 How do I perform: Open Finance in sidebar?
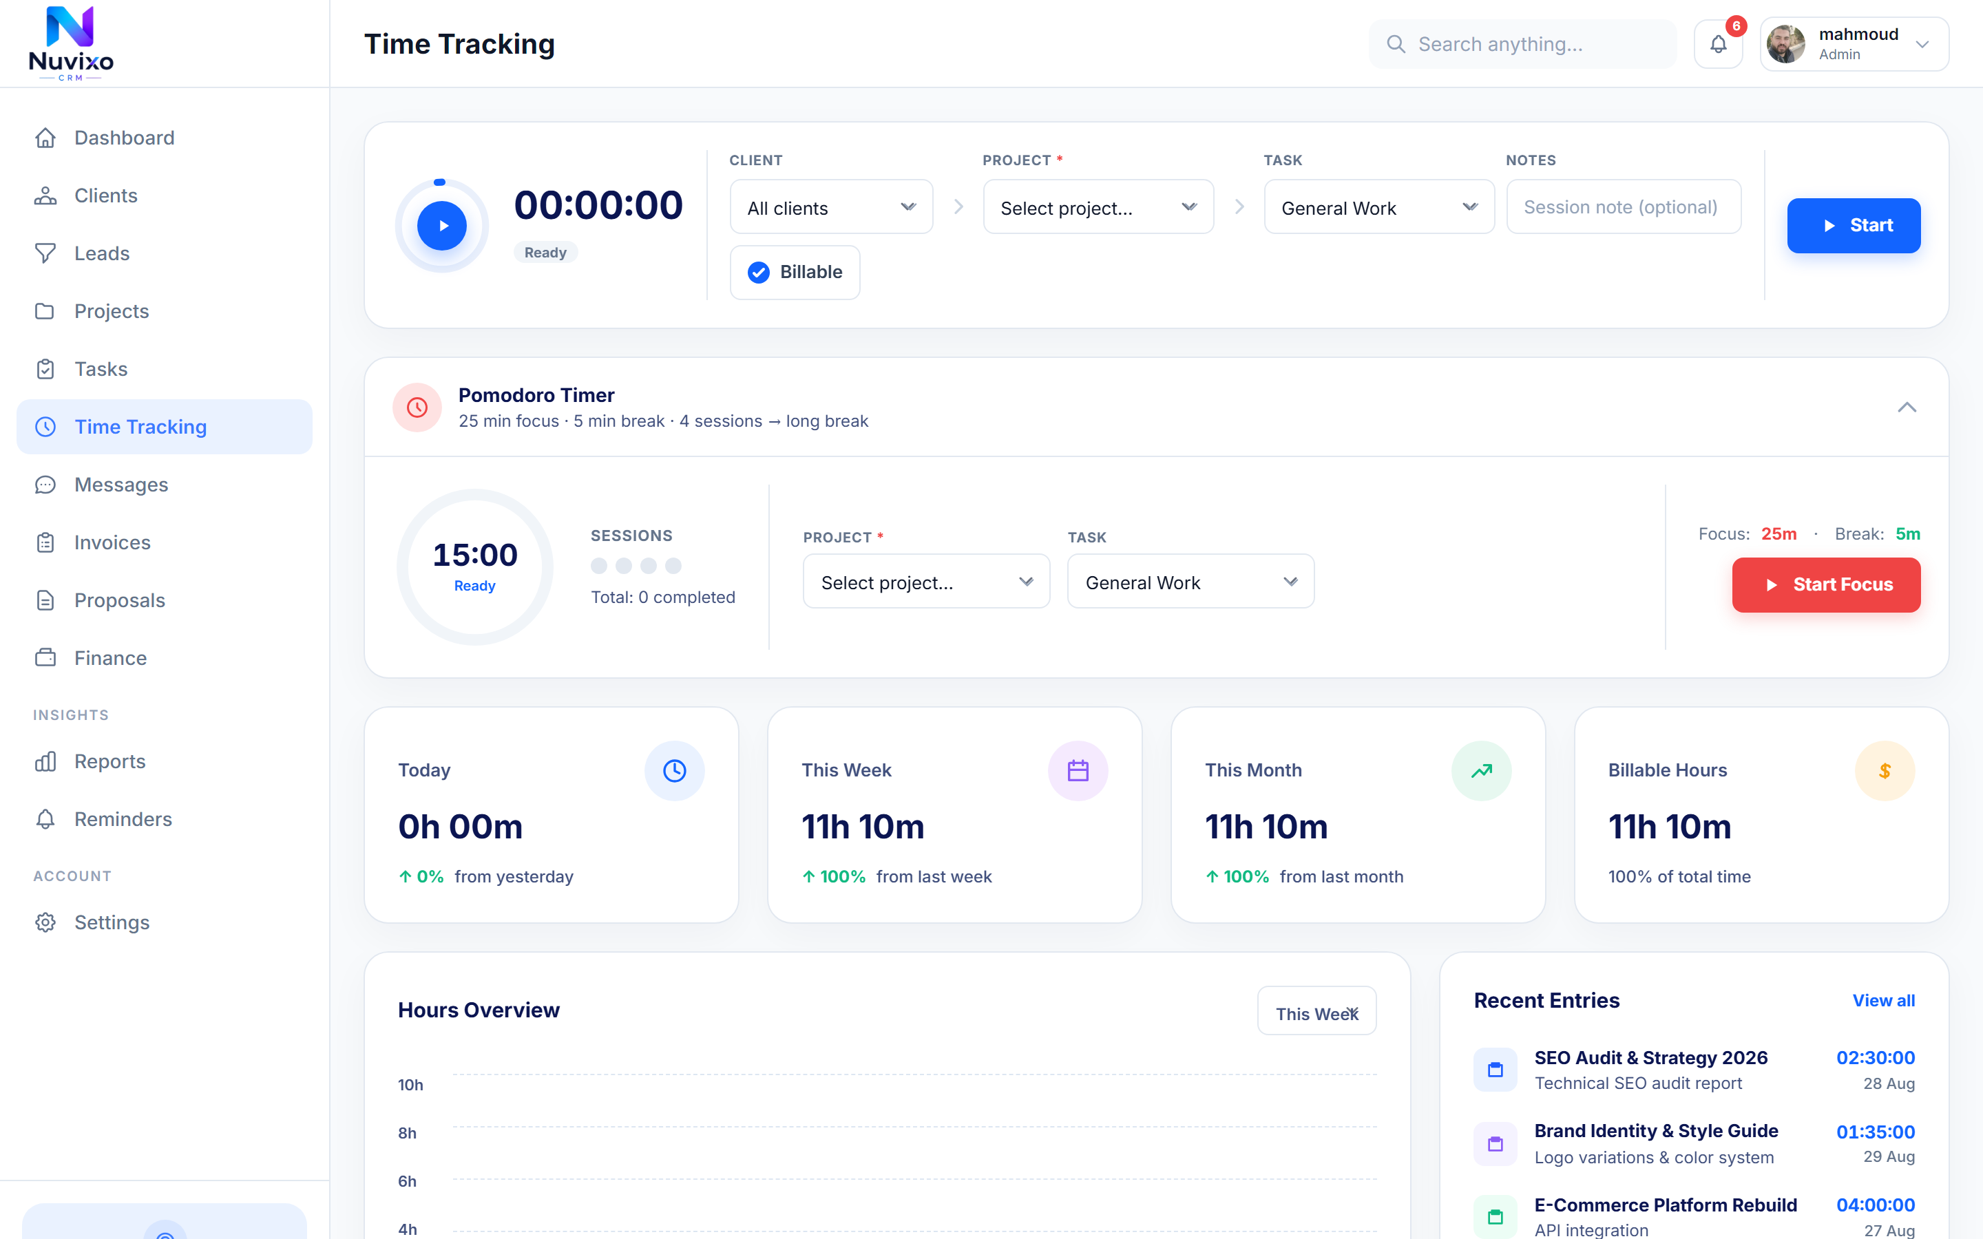click(x=164, y=658)
